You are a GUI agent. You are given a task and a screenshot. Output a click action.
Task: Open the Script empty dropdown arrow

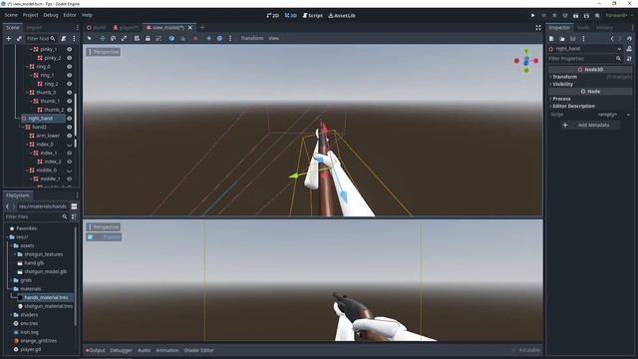pyautogui.click(x=628, y=115)
